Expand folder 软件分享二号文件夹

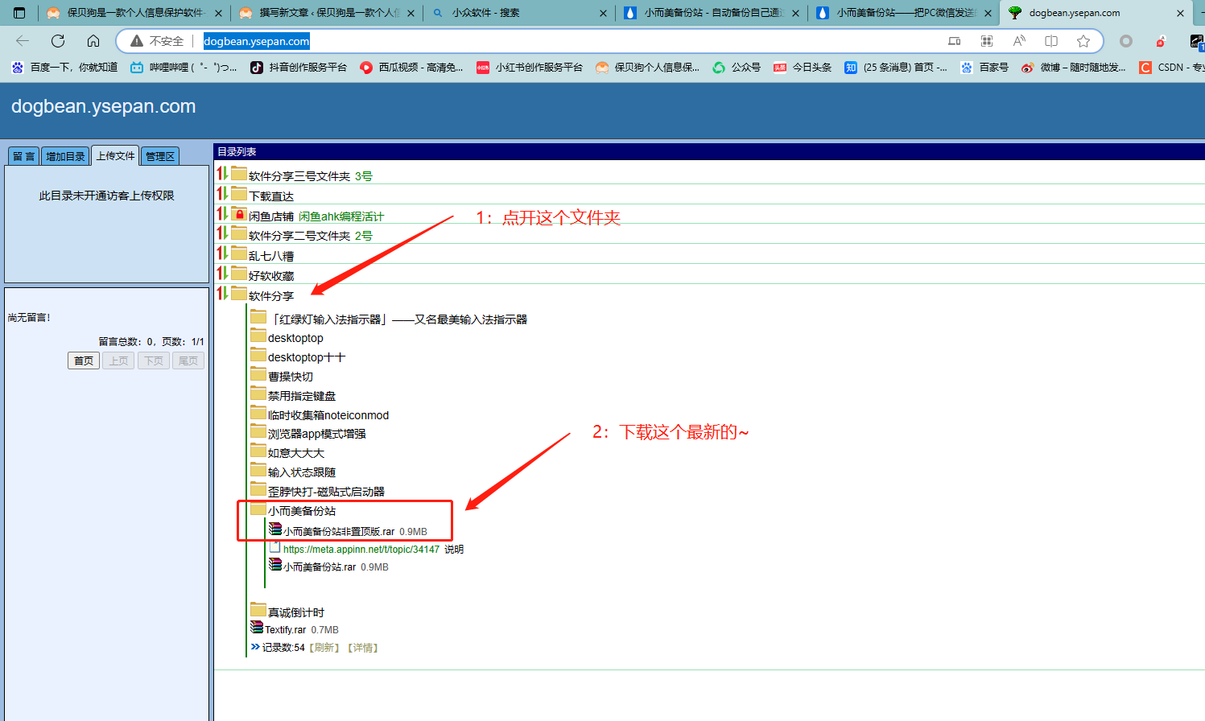[x=299, y=235]
